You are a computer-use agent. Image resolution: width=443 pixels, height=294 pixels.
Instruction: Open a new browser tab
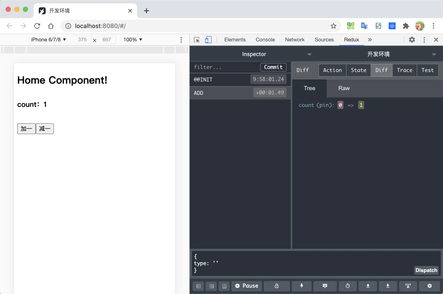pyautogui.click(x=146, y=11)
